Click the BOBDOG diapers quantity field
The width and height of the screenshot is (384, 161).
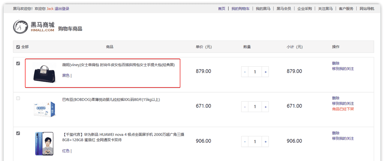255,107
